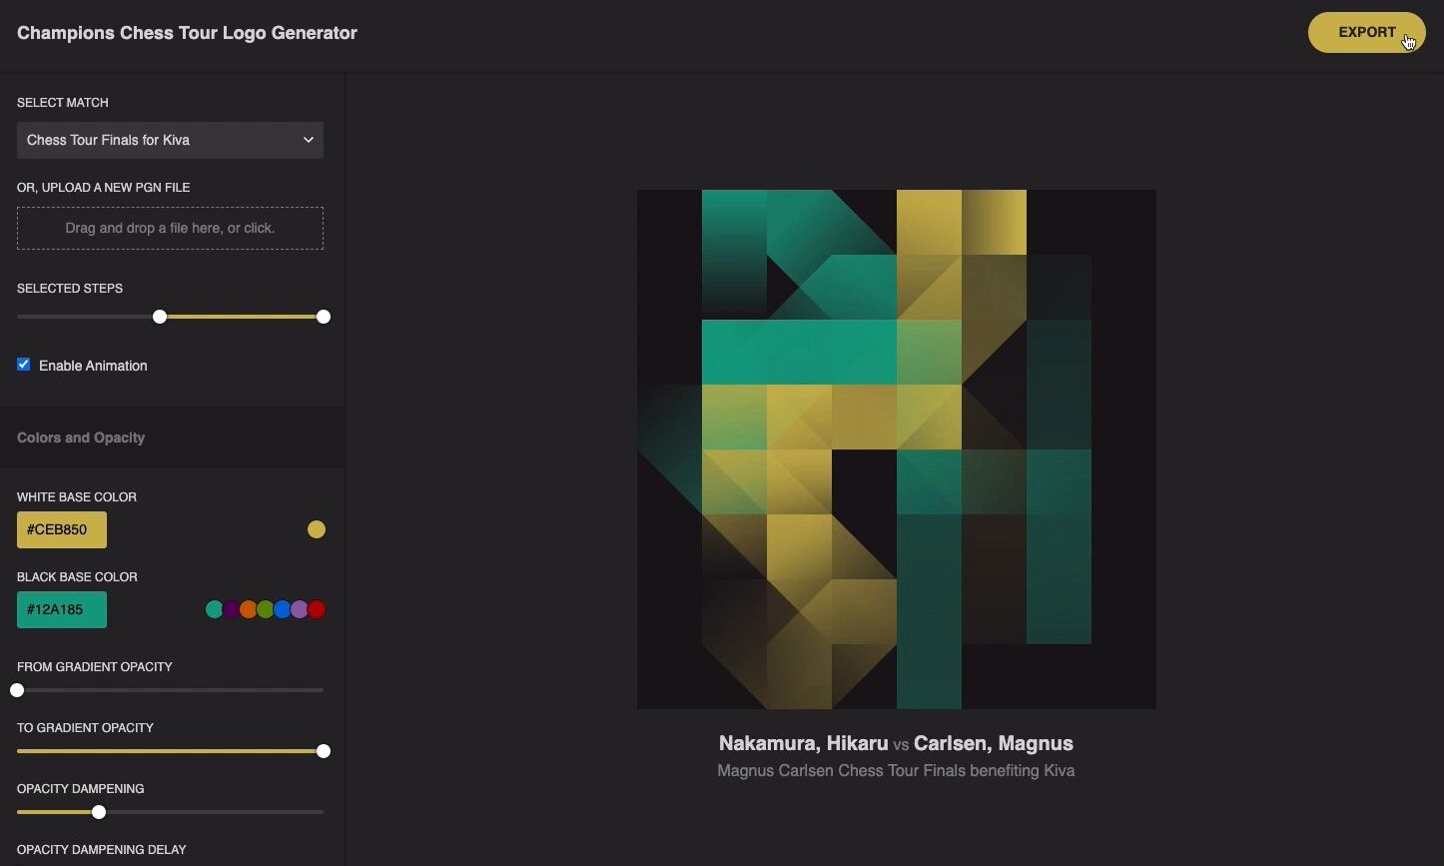The height and width of the screenshot is (866, 1444).
Task: Click the left handle of Selected Steps slider
Action: (160, 317)
